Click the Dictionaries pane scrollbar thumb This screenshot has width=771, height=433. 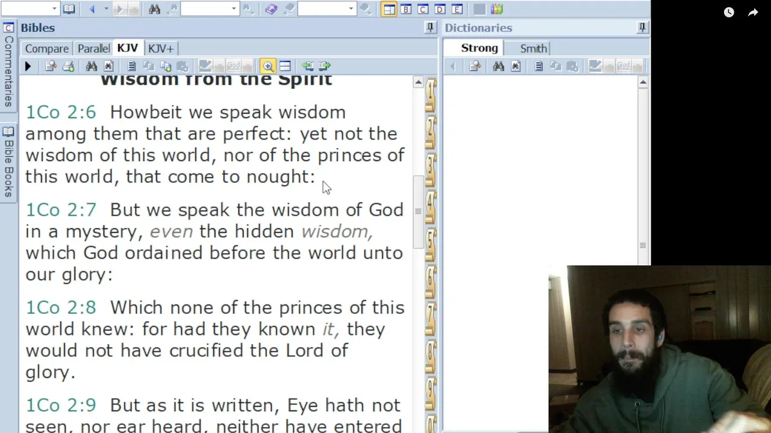tap(643, 245)
